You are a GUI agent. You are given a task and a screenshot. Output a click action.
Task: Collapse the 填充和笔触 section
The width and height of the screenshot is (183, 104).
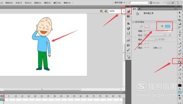(x=133, y=22)
